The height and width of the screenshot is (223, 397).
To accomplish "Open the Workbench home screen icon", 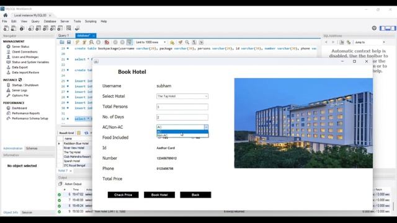I will (6, 15).
